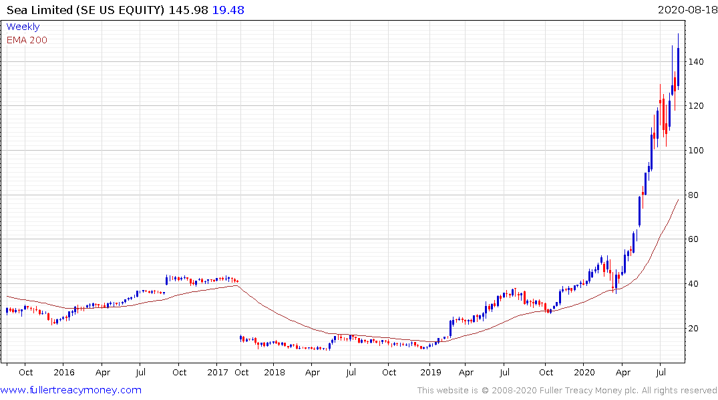This screenshot has height=400, width=718.
Task: Click the most recent weekly candle at the peak
Action: point(678,67)
